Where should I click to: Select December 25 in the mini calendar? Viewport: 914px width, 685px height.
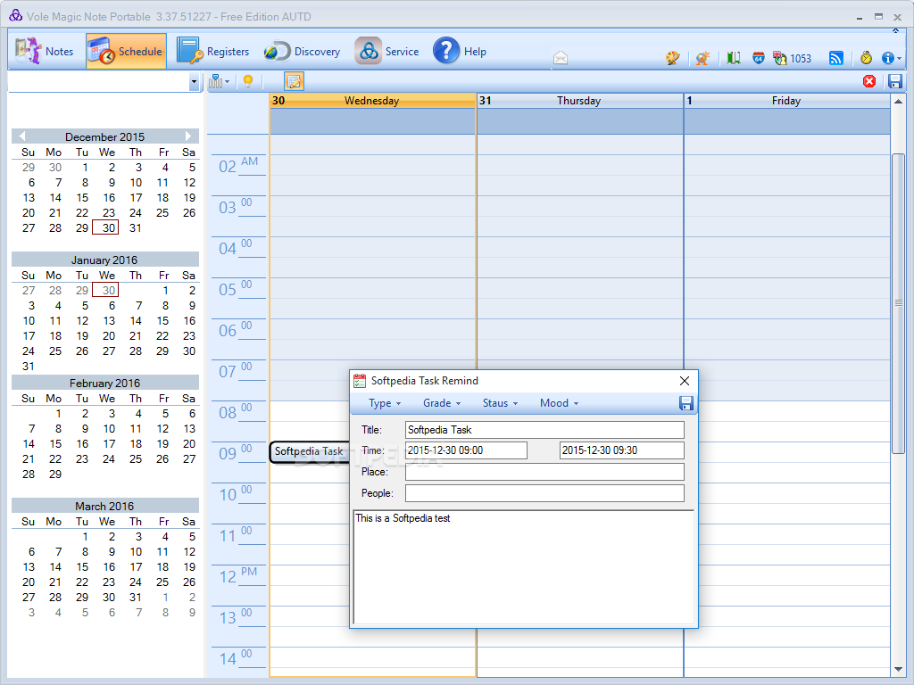pyautogui.click(x=162, y=212)
